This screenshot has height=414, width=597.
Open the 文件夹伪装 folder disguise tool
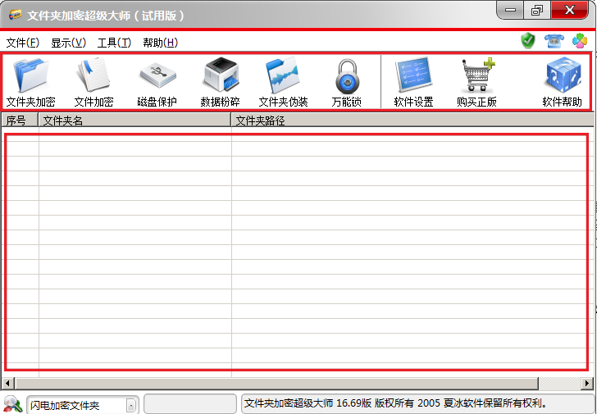coord(283,82)
